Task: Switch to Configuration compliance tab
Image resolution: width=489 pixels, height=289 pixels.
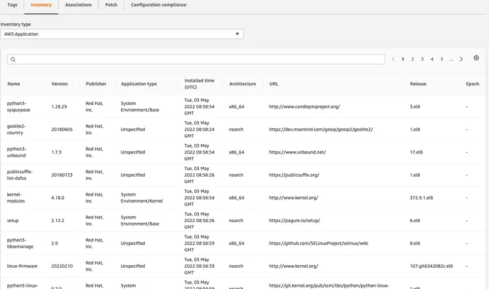Action: click(159, 5)
